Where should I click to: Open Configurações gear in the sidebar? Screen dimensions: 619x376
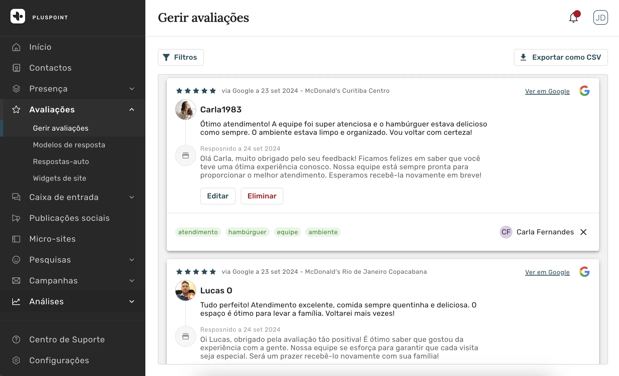click(x=16, y=360)
